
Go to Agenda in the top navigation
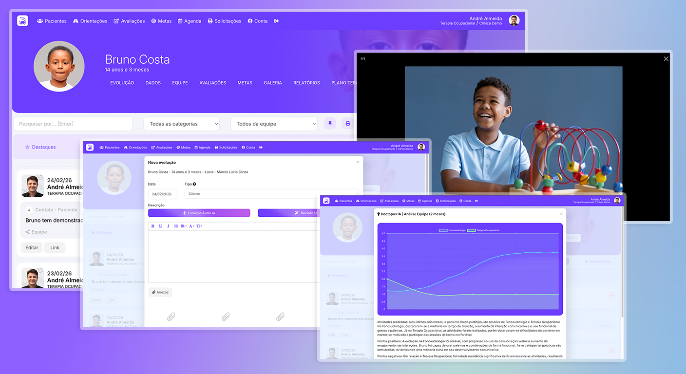(190, 21)
